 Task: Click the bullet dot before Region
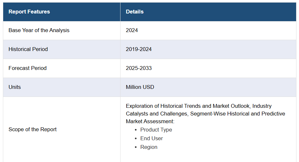tap(136, 147)
